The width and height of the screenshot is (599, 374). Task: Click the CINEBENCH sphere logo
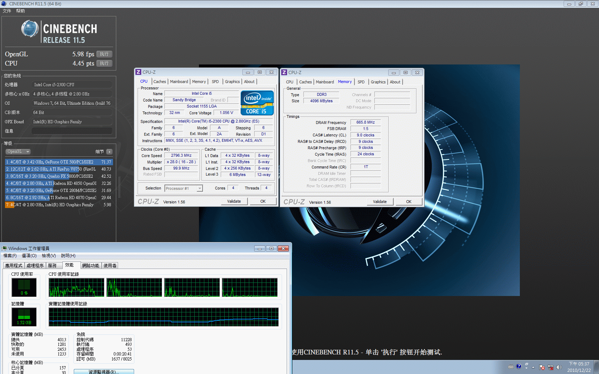point(30,29)
